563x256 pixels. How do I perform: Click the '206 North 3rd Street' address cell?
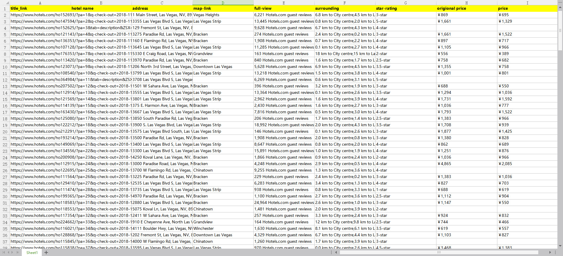click(162, 67)
